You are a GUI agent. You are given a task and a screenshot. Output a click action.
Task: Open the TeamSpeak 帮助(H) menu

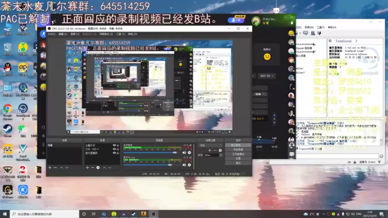pyautogui.click(x=332, y=27)
